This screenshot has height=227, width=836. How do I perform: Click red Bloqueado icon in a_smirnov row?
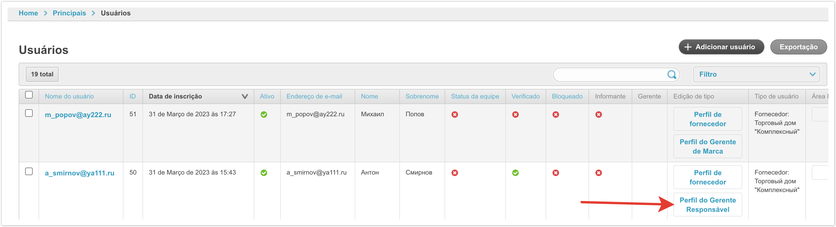coord(555,173)
